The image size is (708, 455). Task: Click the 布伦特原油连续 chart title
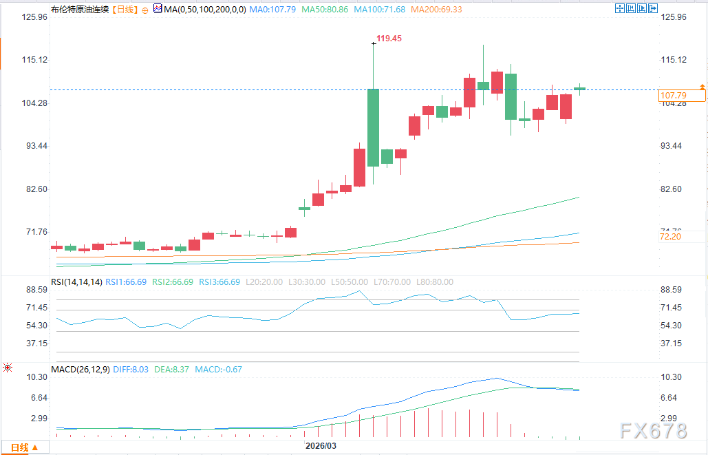(x=81, y=10)
